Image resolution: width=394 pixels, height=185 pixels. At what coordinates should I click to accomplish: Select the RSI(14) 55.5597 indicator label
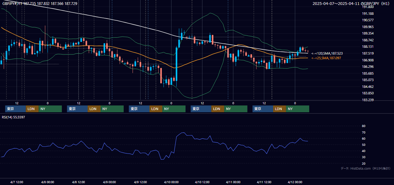pos(13,117)
